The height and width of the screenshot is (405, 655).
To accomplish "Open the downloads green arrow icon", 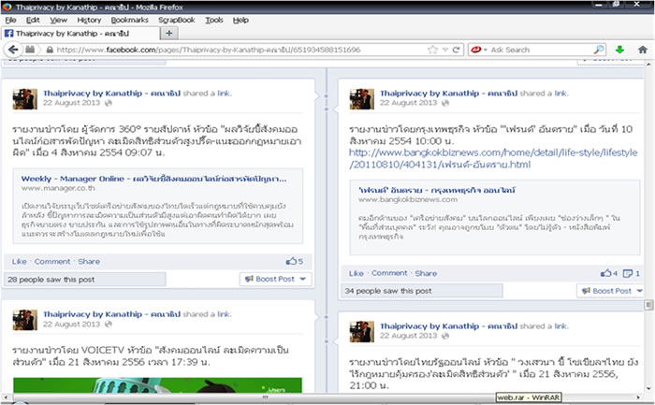I will coord(619,50).
